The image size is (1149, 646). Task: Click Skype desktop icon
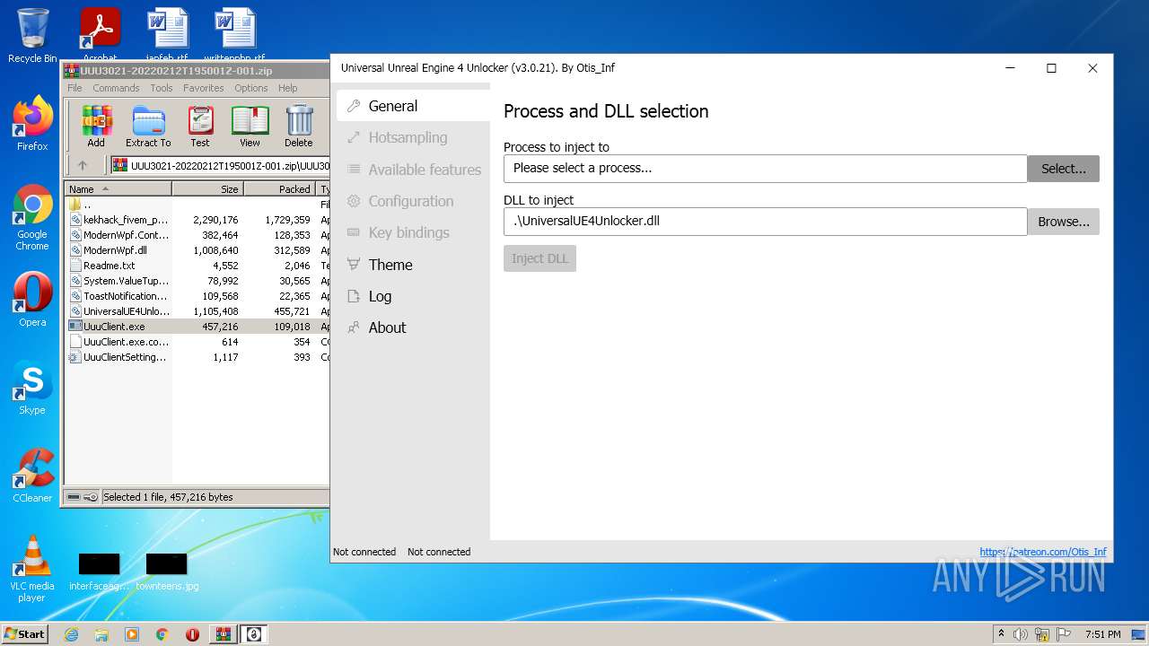tap(32, 388)
